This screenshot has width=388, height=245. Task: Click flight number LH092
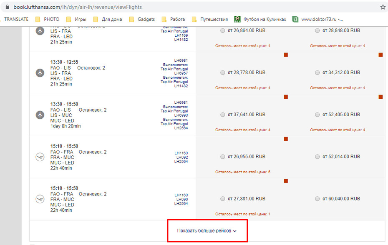point(182,157)
